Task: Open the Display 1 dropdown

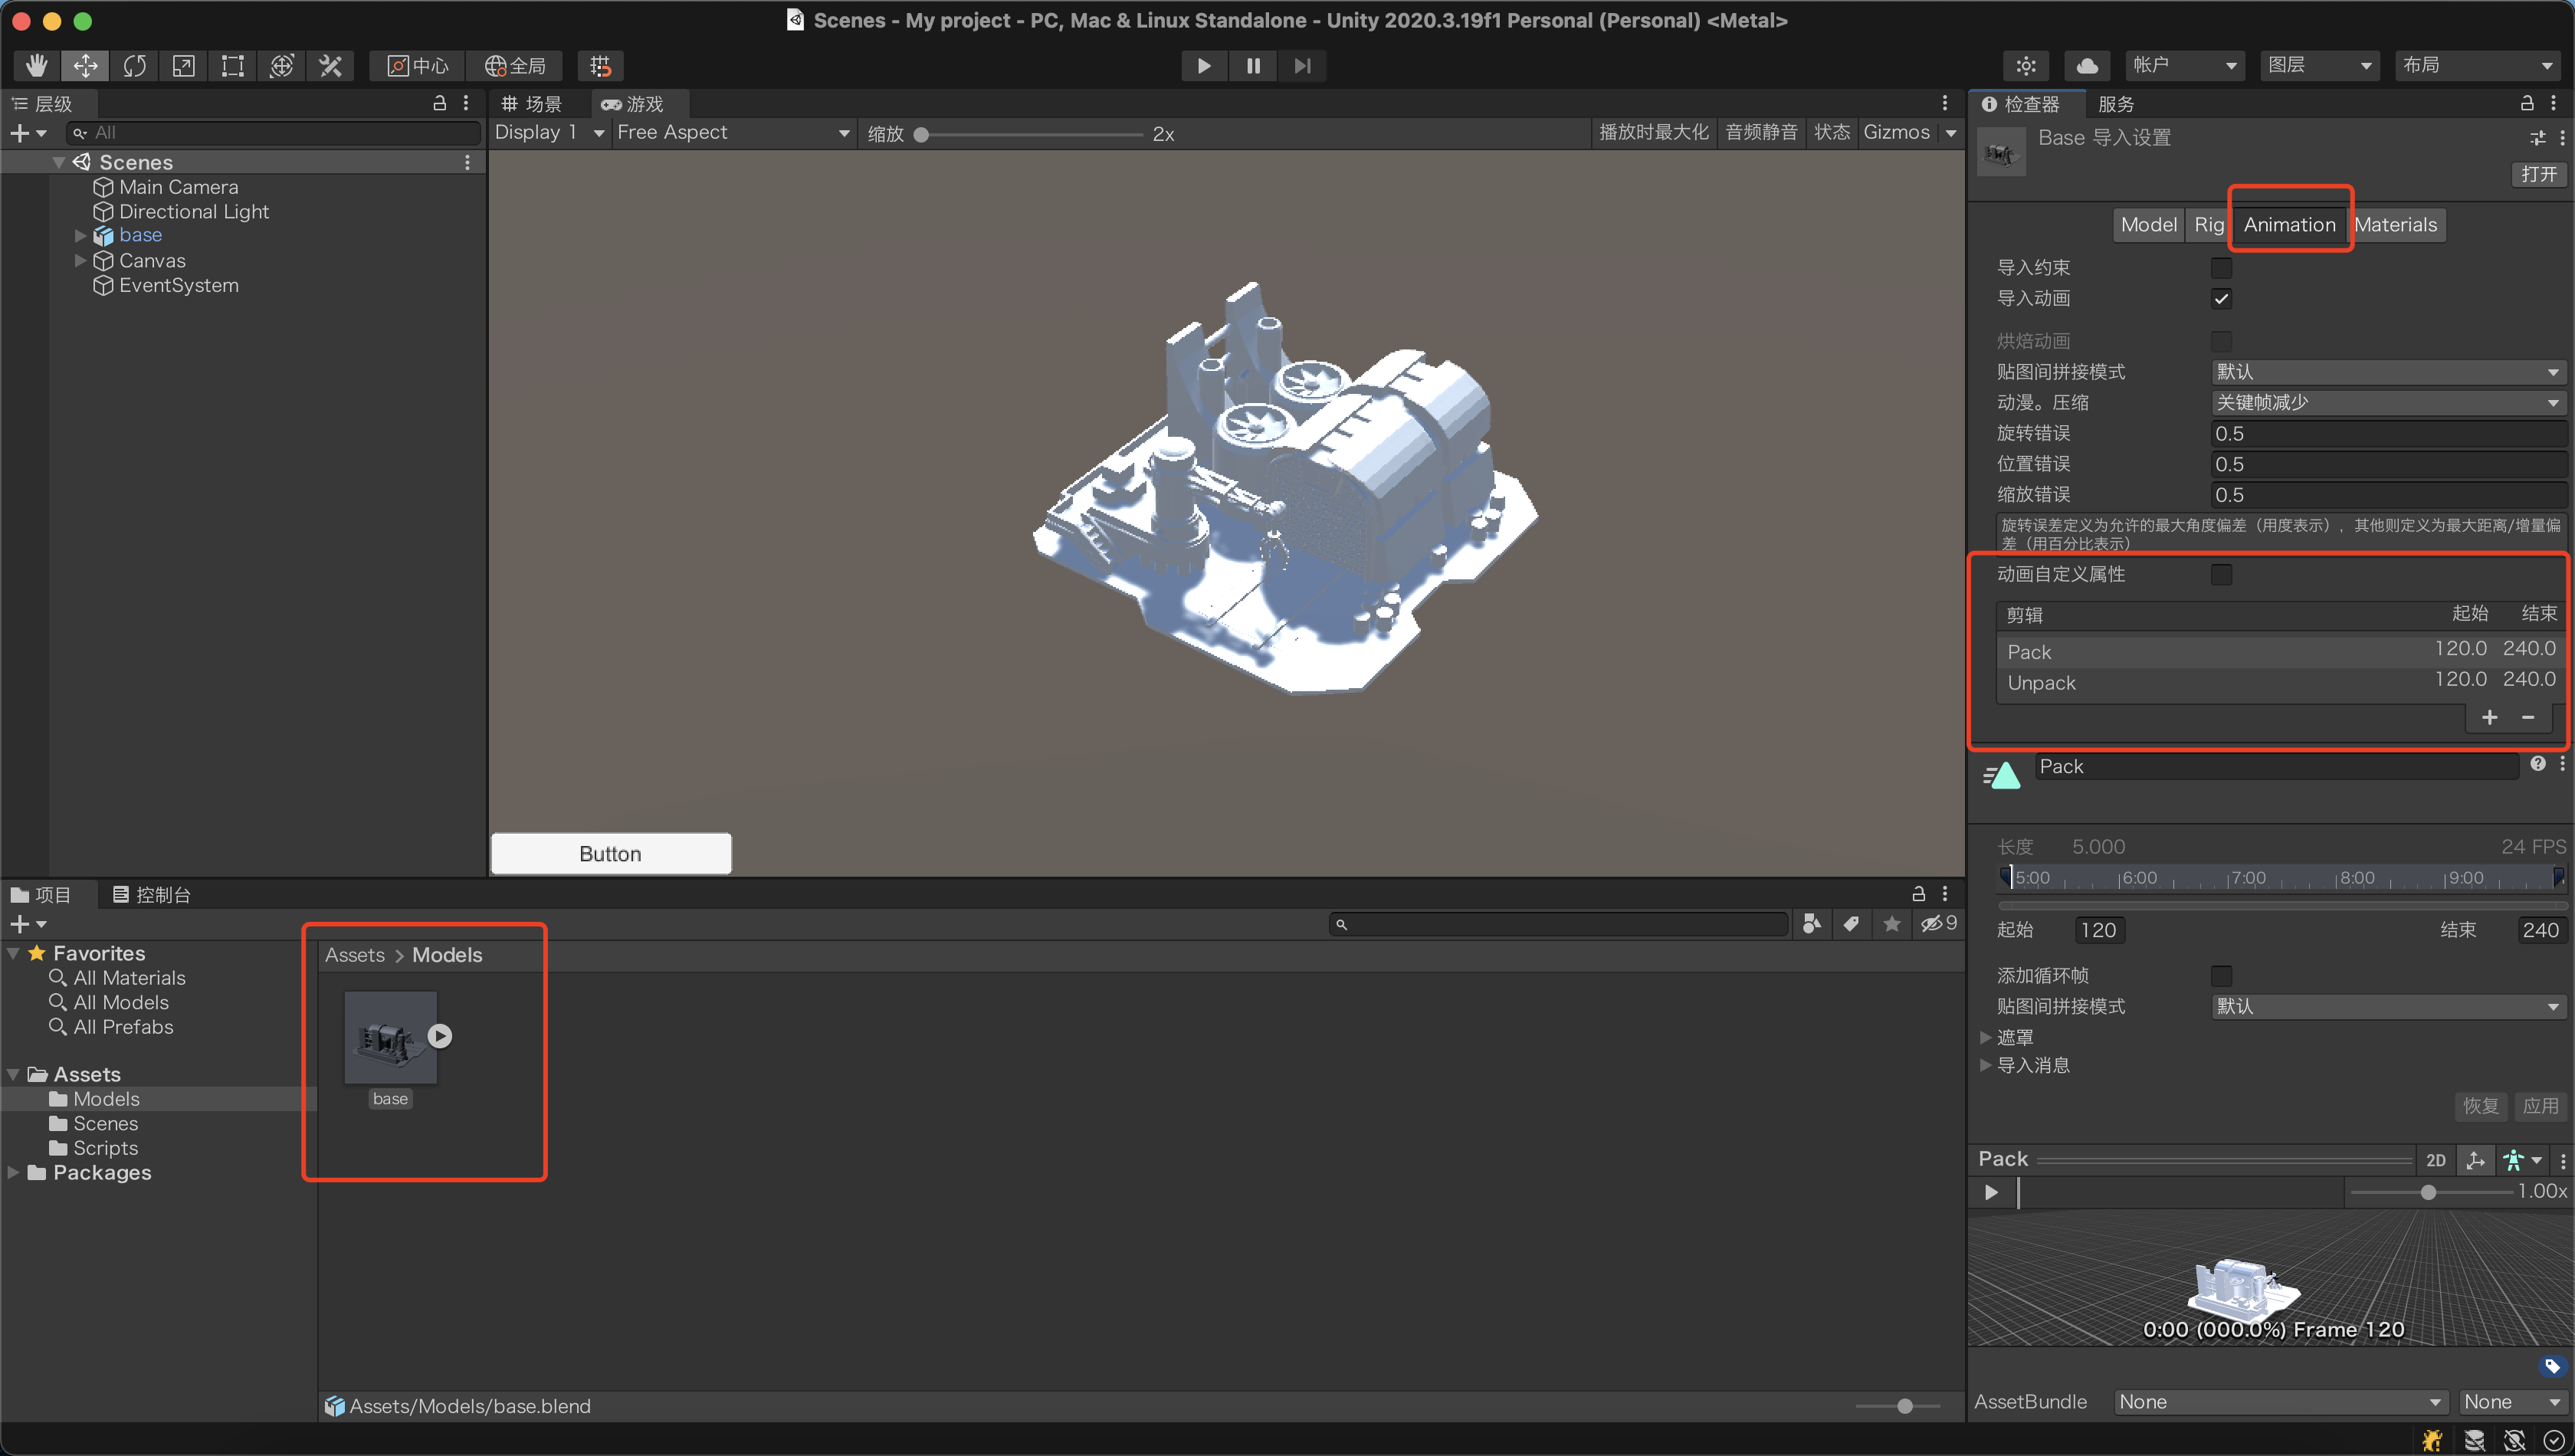Action: point(549,133)
